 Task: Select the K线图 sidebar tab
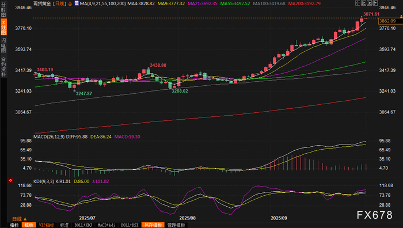coord(3,27)
